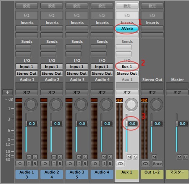Open Aux 1 Stereo Out output selector
Screen dimensions: 189x184
[127, 74]
